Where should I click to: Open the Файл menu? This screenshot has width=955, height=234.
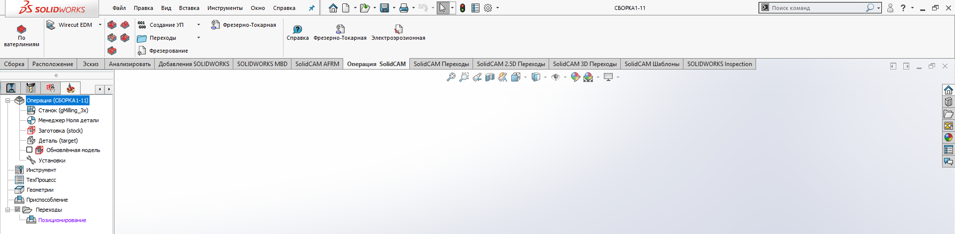pyautogui.click(x=119, y=8)
